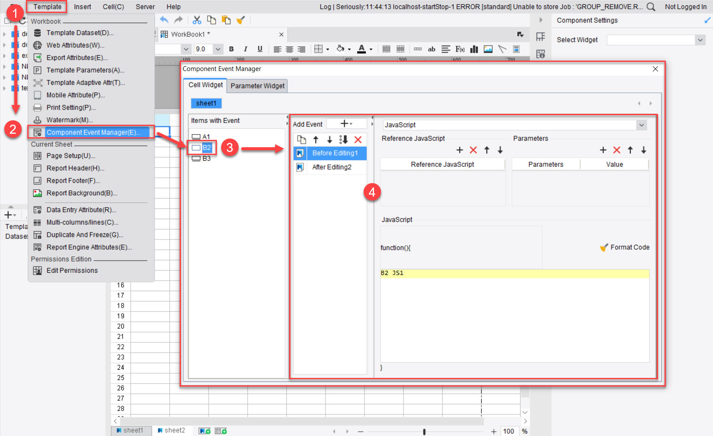Select the Cell Widget tab
713x436 pixels.
206,85
